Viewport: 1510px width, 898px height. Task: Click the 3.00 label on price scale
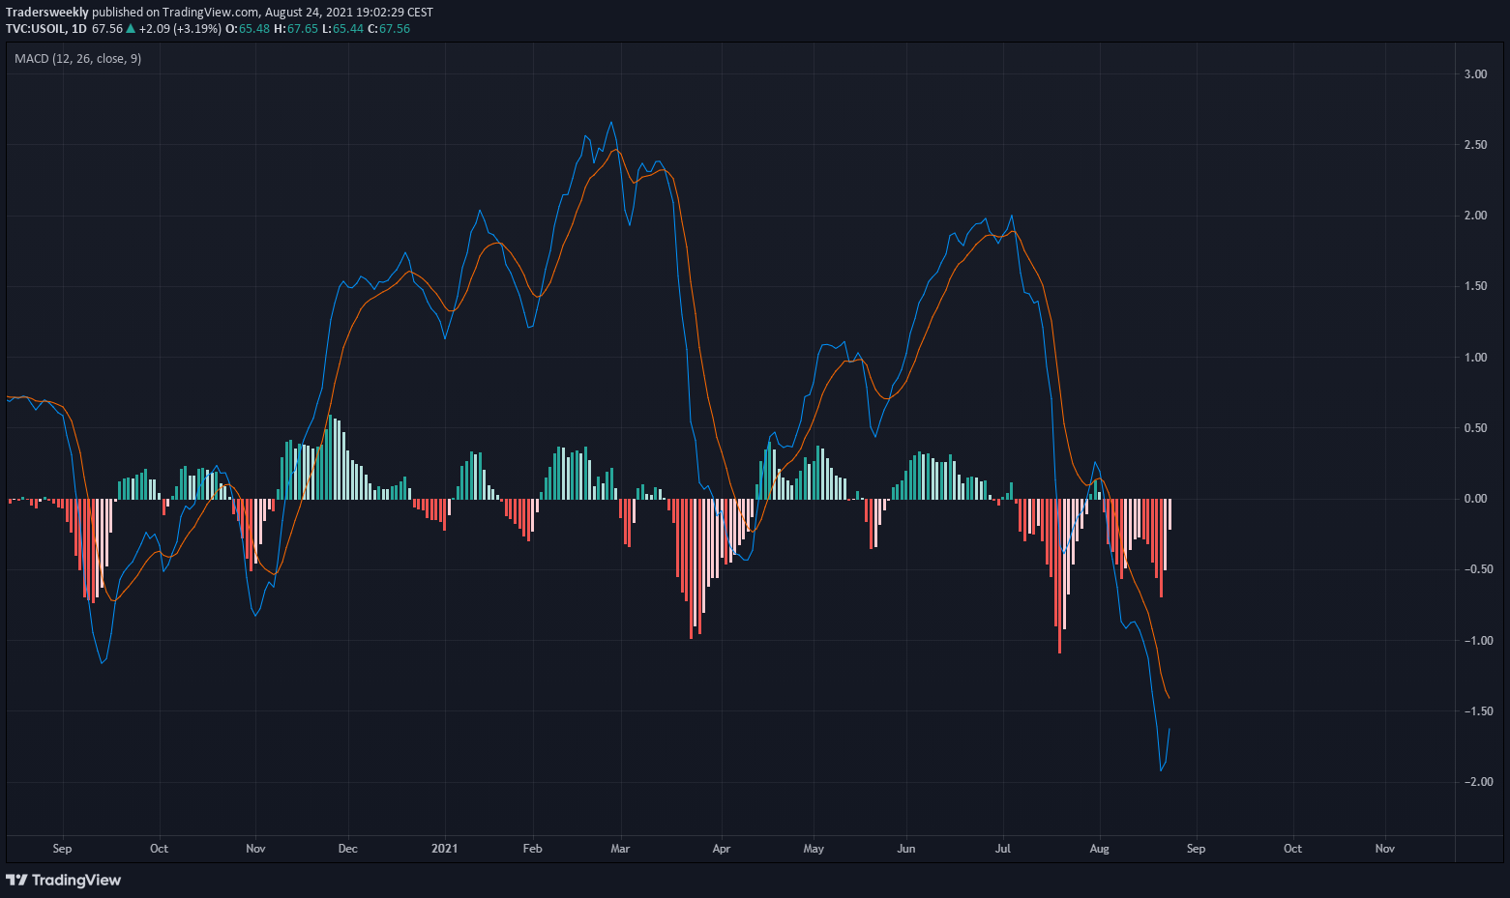click(x=1475, y=74)
